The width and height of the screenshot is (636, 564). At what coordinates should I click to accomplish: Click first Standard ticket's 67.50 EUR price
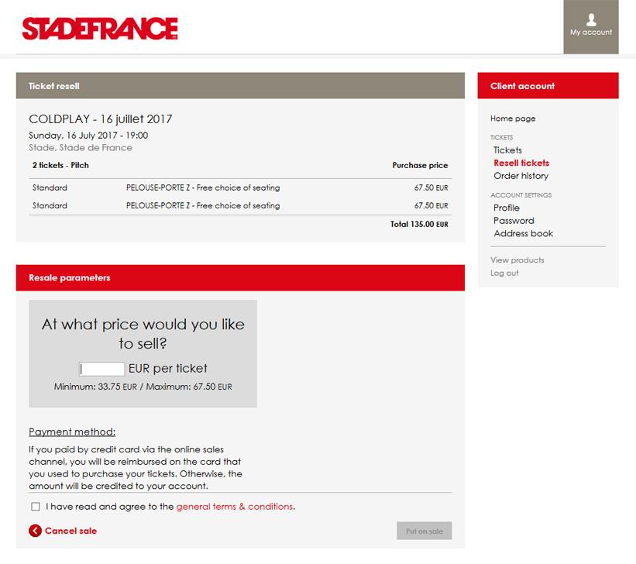(431, 187)
